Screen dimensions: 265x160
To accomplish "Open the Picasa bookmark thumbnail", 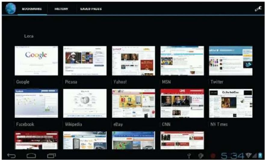I will click(85, 61).
